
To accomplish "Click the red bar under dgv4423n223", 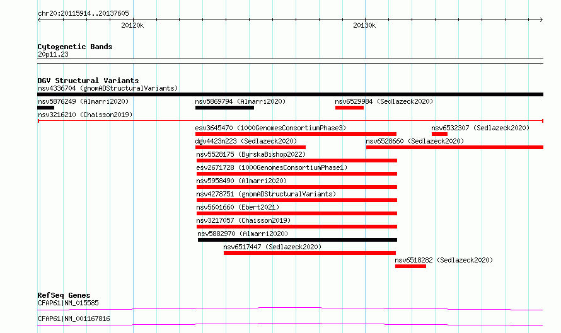I will [x=250, y=147].
